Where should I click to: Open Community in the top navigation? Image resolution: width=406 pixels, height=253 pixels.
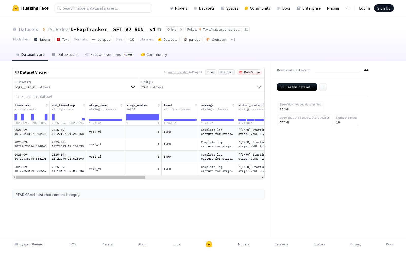coord(258,8)
